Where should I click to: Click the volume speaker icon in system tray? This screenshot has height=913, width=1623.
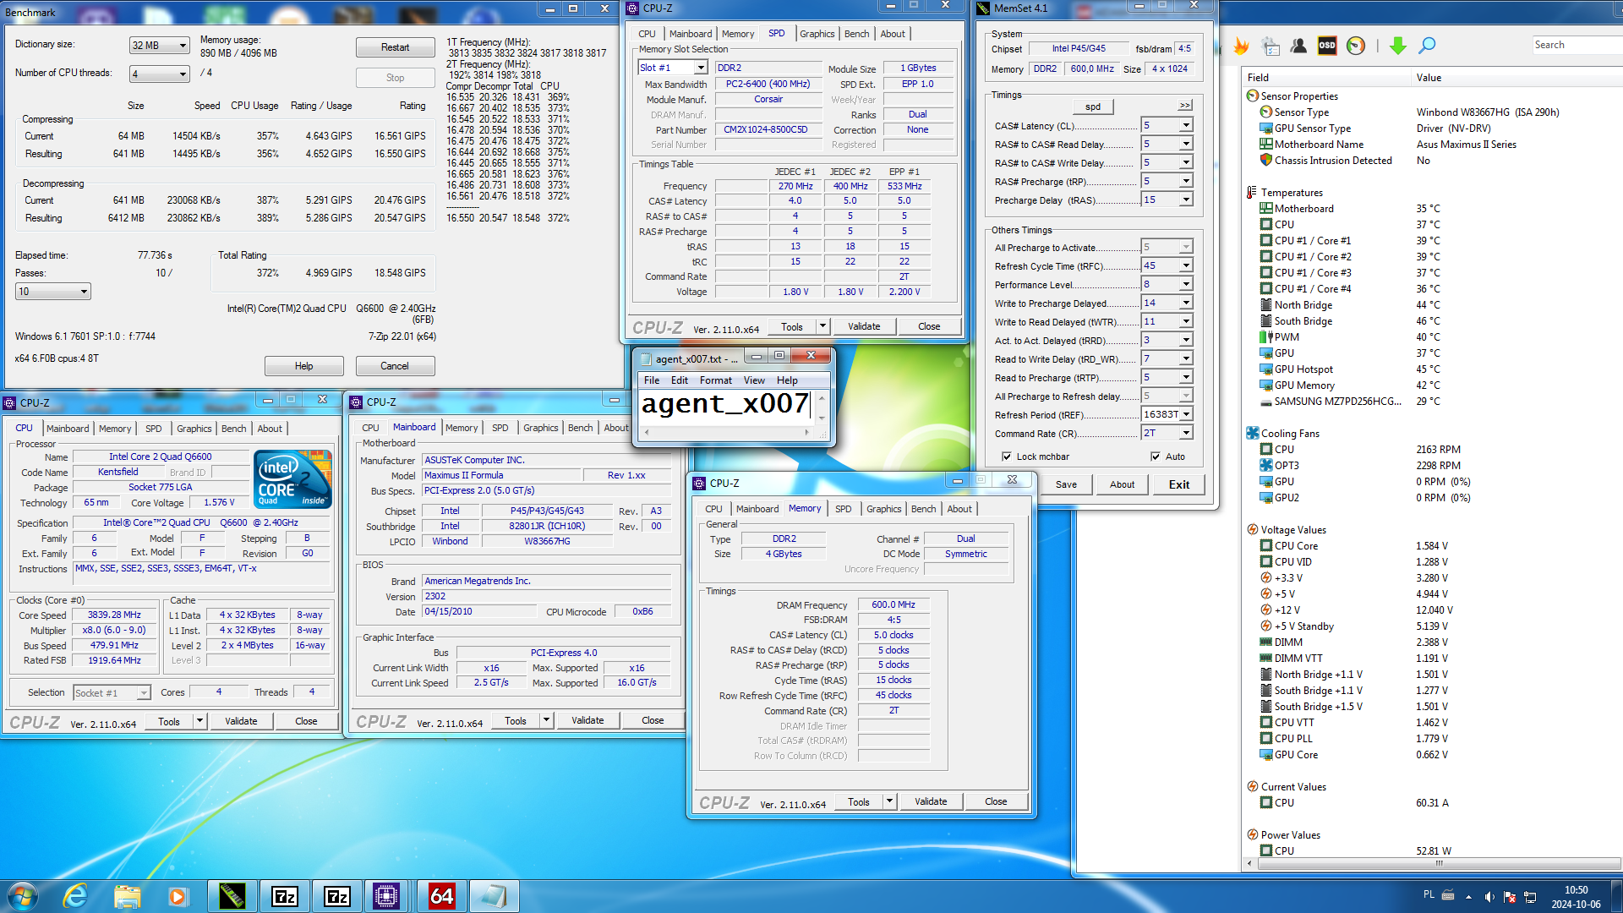(x=1489, y=897)
